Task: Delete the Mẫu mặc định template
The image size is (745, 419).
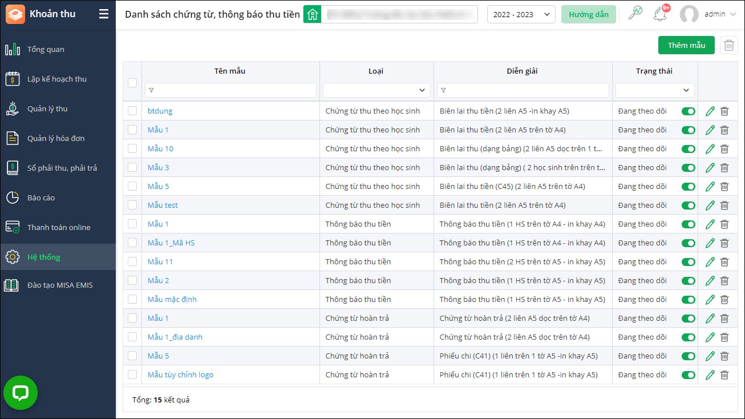Action: tap(724, 300)
